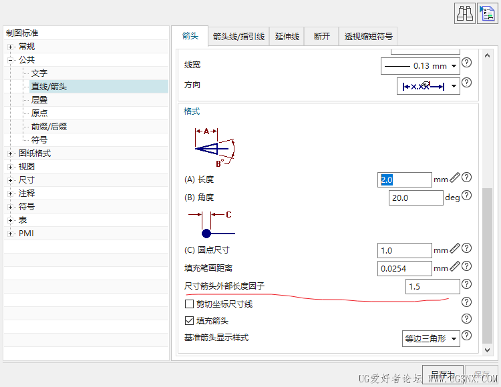Click ruler measure icon for (A) 长度
The image size is (501, 387).
click(x=455, y=177)
